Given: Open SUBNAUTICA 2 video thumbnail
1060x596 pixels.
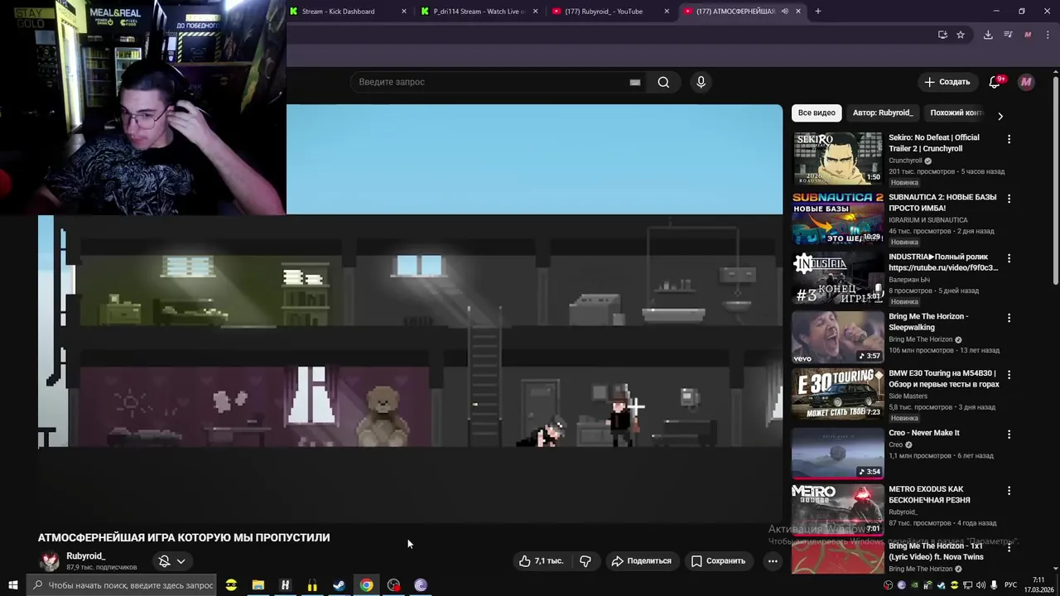Looking at the screenshot, I should tap(838, 219).
